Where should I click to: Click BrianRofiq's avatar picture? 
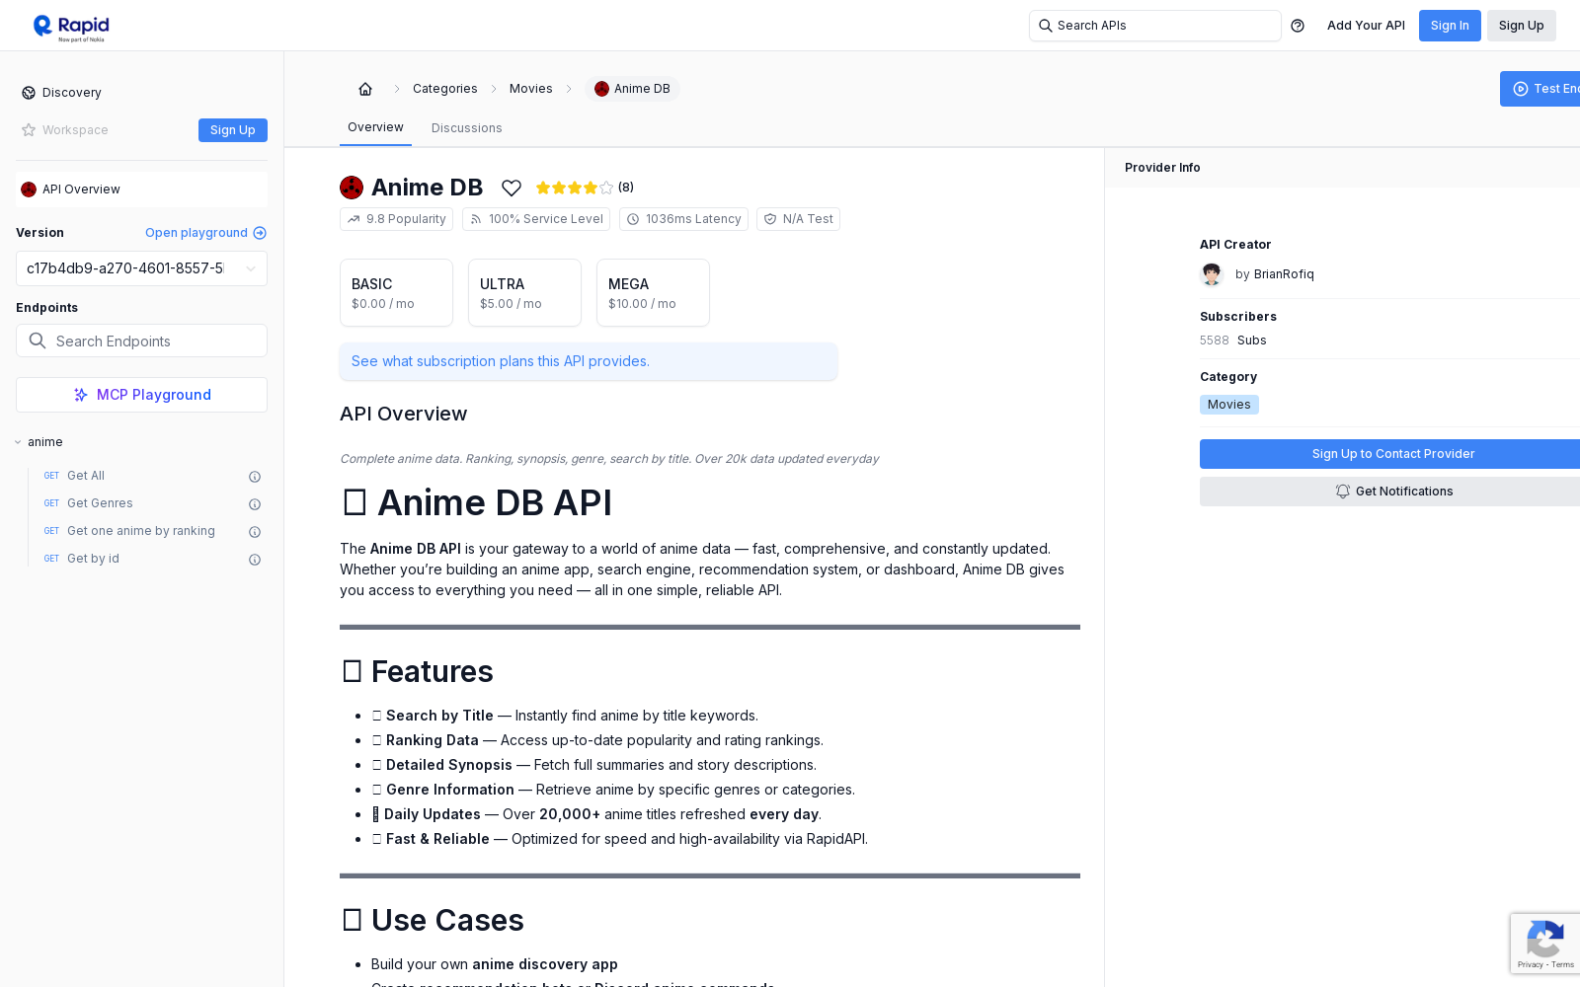pos(1212,274)
